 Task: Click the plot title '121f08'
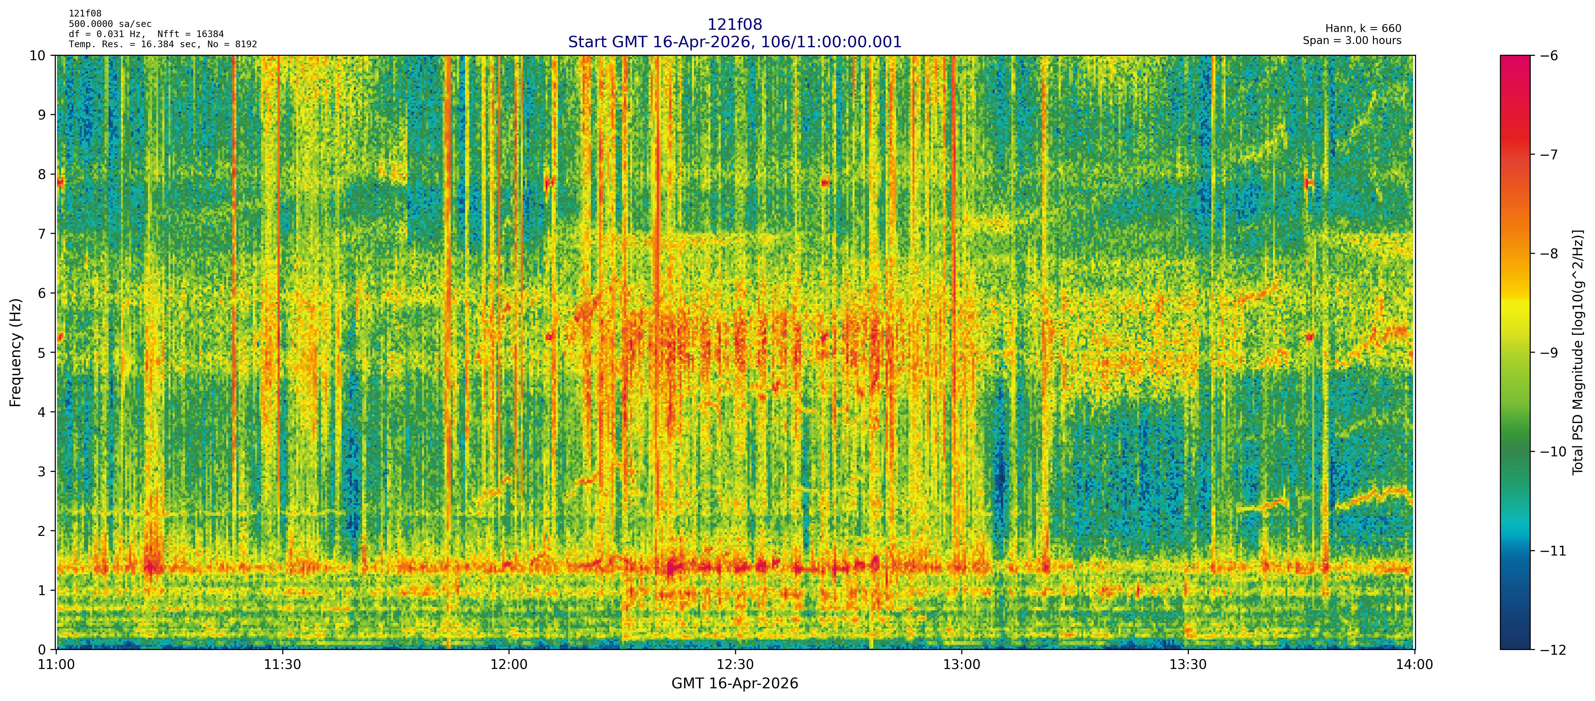click(734, 25)
